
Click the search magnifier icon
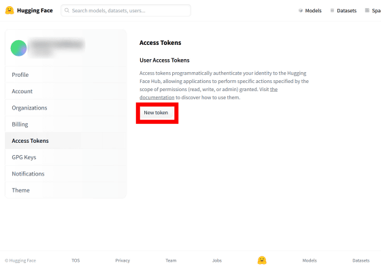coord(67,10)
